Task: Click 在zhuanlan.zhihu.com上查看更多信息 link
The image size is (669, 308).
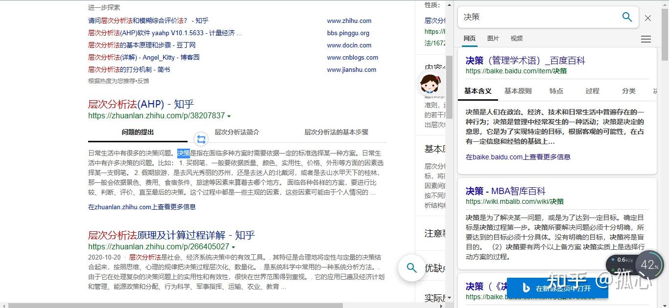Action: 142,207
